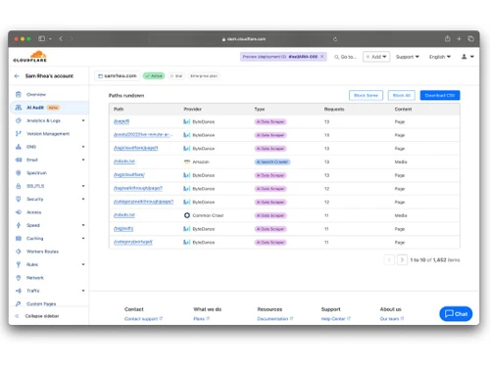490x367 pixels.
Task: Open the English language dropdown
Action: 440,57
